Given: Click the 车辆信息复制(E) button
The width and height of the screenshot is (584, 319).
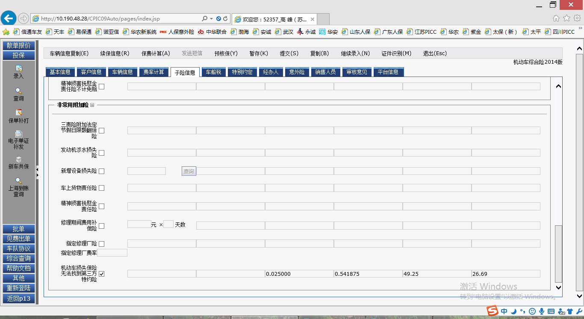Looking at the screenshot, I should (69, 53).
